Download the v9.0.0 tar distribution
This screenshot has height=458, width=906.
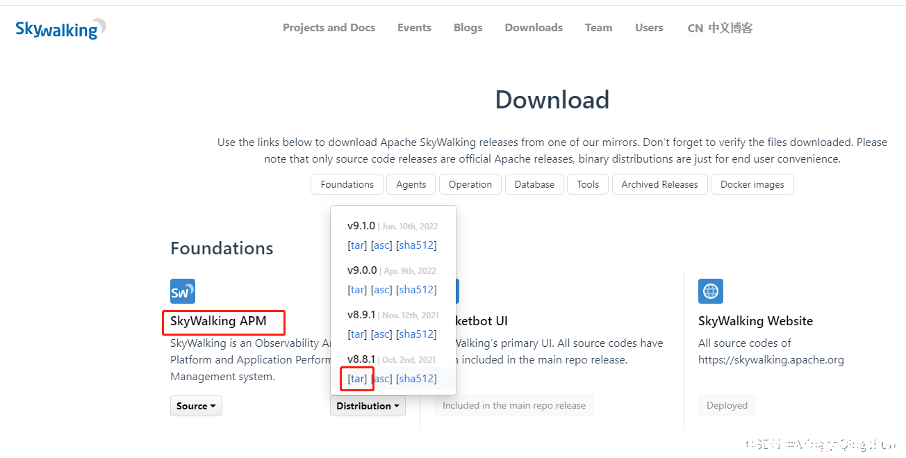[x=357, y=290]
